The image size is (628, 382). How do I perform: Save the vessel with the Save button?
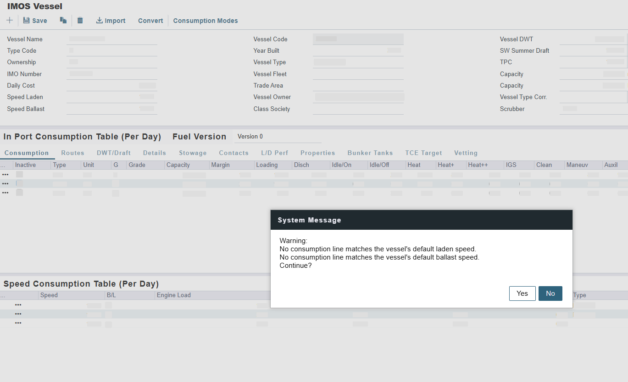35,21
